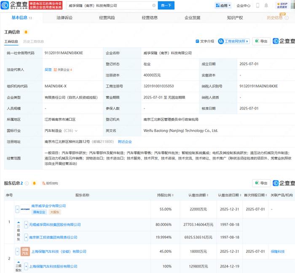This screenshot has height=273, width=295.
Task: Click the bell icon beside 股东信息 heading
Action: click(34, 183)
